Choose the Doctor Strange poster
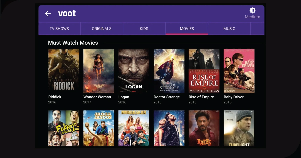This screenshot has width=301, height=158. click(x=169, y=71)
